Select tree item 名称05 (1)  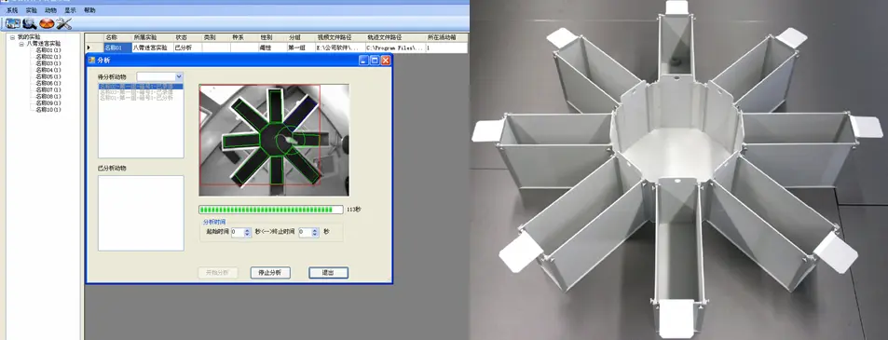[x=48, y=76]
